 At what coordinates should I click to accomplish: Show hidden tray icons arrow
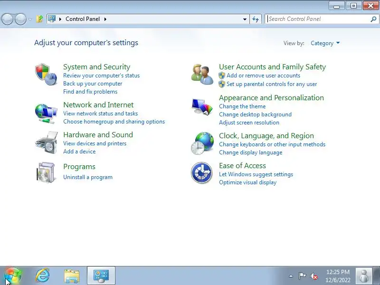(291, 276)
